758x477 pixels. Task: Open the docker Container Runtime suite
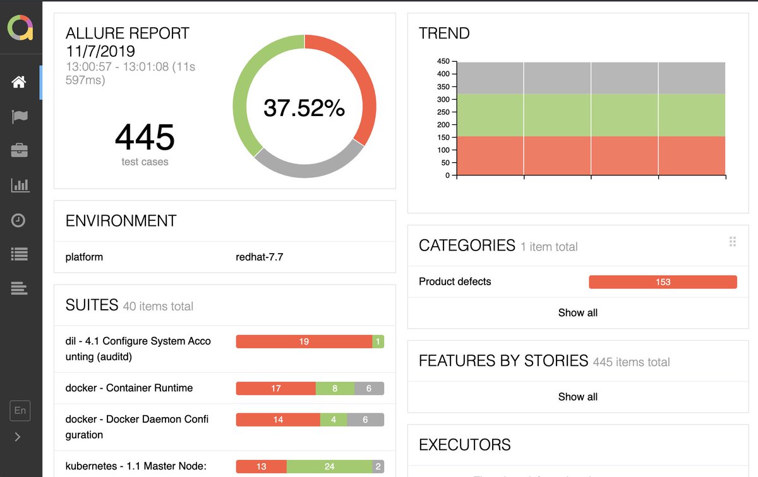pyautogui.click(x=224, y=388)
